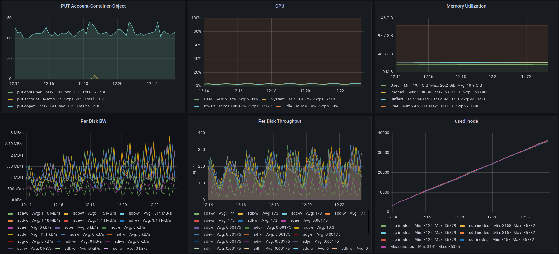Screen dimensions: 559x254
Task: Click the used inode panel title
Action: 466,121
